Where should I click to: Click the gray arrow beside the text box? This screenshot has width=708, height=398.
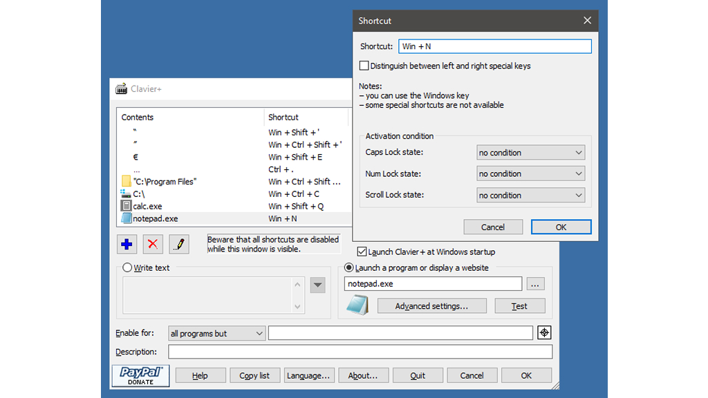pyautogui.click(x=317, y=285)
